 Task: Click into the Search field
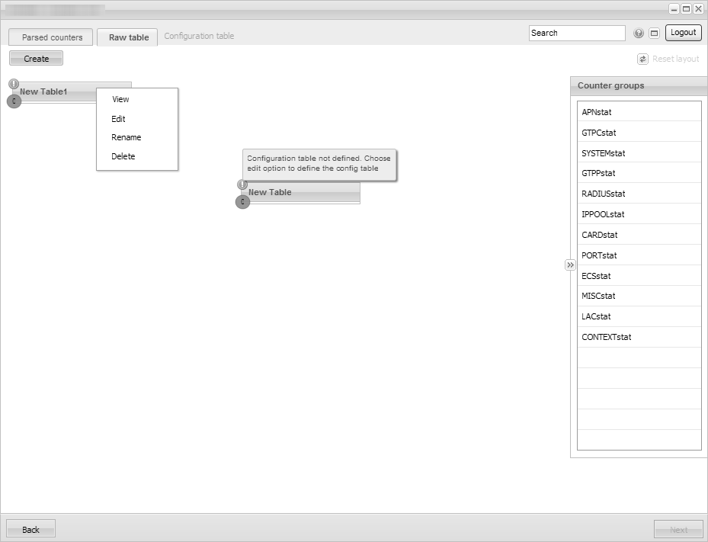(576, 33)
